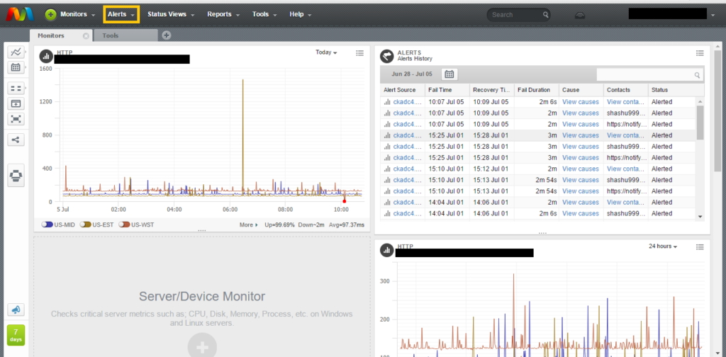726x357 pixels.
Task: Open the account dropdown arrow at top right
Action: point(712,16)
